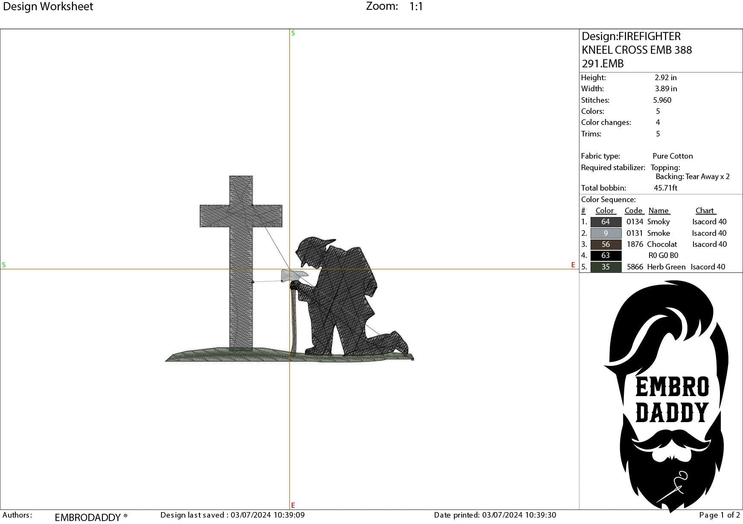This screenshot has height=524, width=743.
Task: Click the Smoke 0131 thread swatch
Action: [x=605, y=233]
